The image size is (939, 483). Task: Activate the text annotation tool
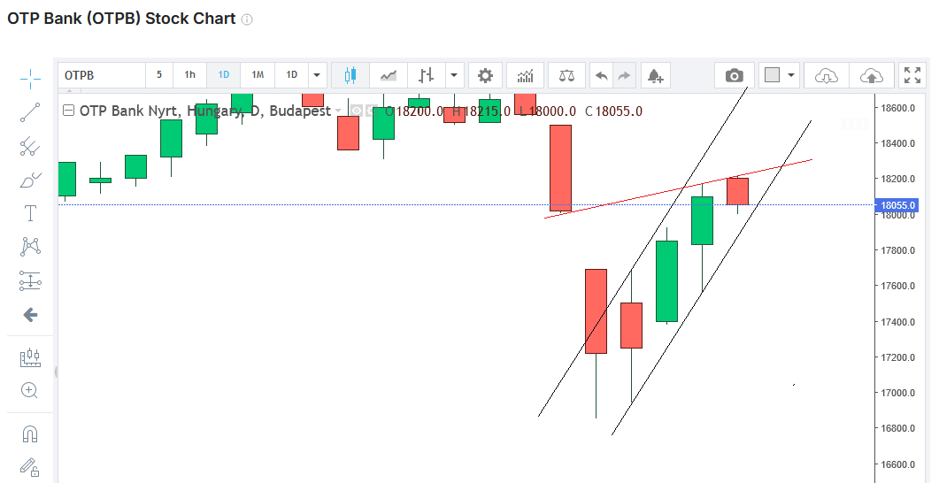(30, 213)
